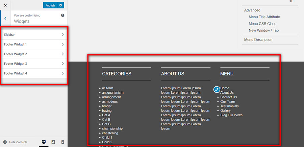304x147 pixels.
Task: Switch to desktop preview icon
Action: [44, 142]
